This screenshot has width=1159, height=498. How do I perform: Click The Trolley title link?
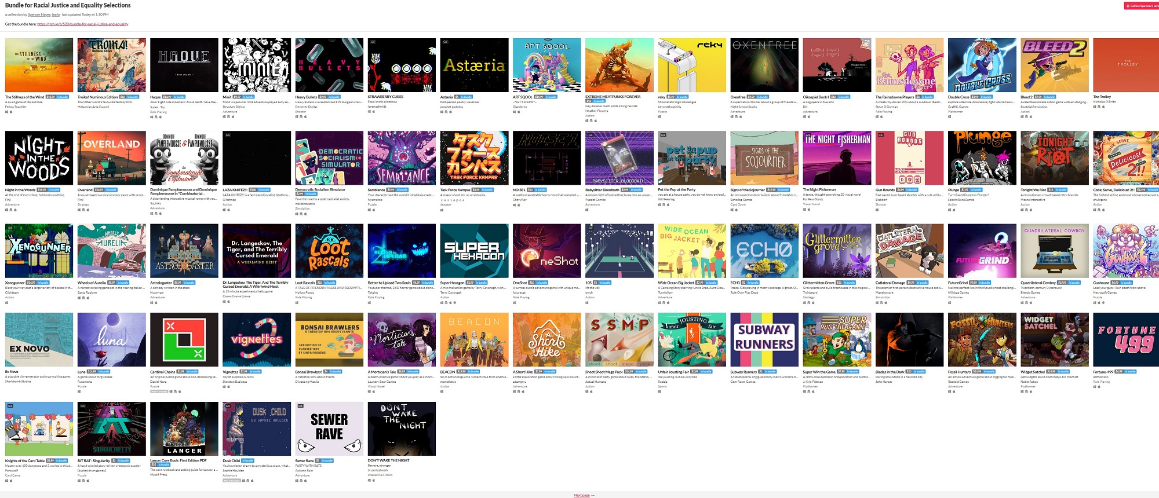pos(1102,97)
